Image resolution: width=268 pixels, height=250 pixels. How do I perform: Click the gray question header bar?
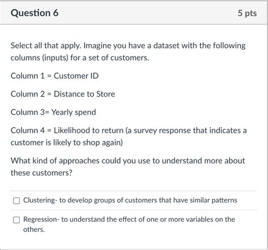(x=134, y=13)
